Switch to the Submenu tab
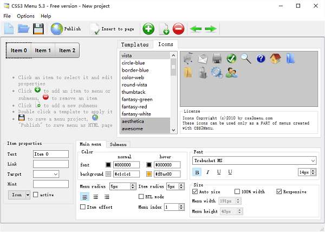325x232 pixels. 118,145
